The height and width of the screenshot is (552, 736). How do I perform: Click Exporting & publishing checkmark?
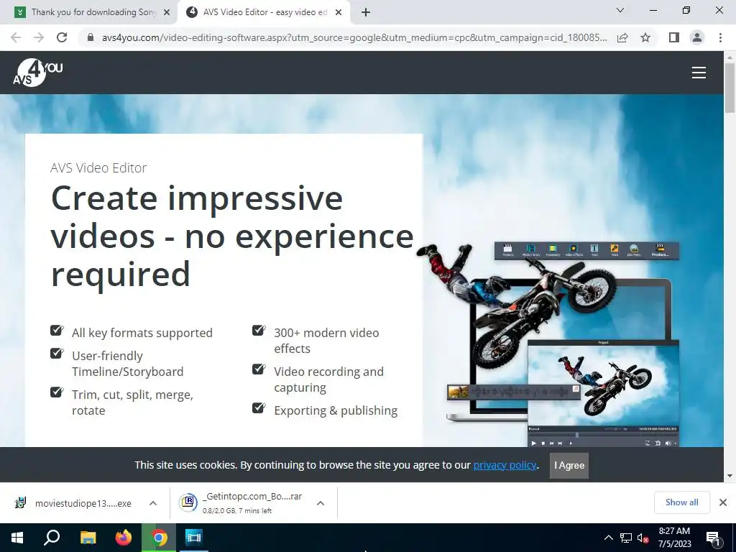pos(259,408)
